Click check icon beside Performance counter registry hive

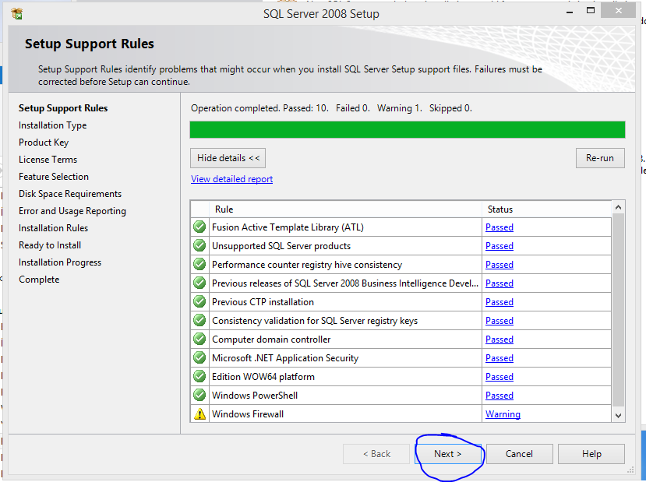click(x=199, y=264)
